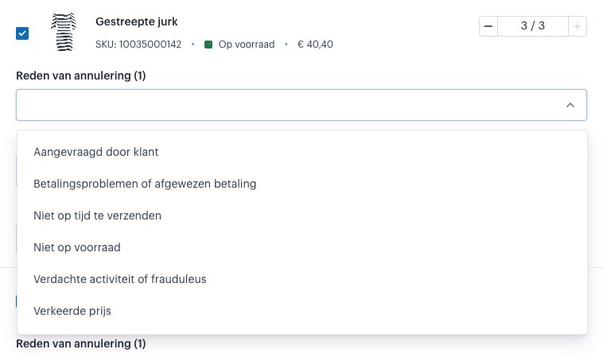Click the 'Gestreepte jurk' product title
The height and width of the screenshot is (357, 603).
(x=137, y=21)
